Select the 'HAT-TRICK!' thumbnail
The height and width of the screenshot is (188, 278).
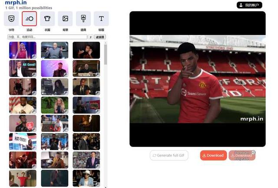point(23,142)
